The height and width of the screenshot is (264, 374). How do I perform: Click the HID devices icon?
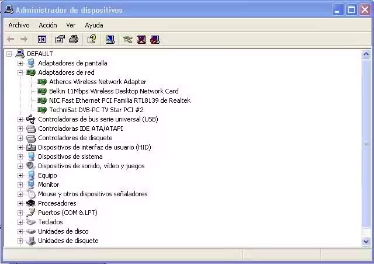(31, 147)
